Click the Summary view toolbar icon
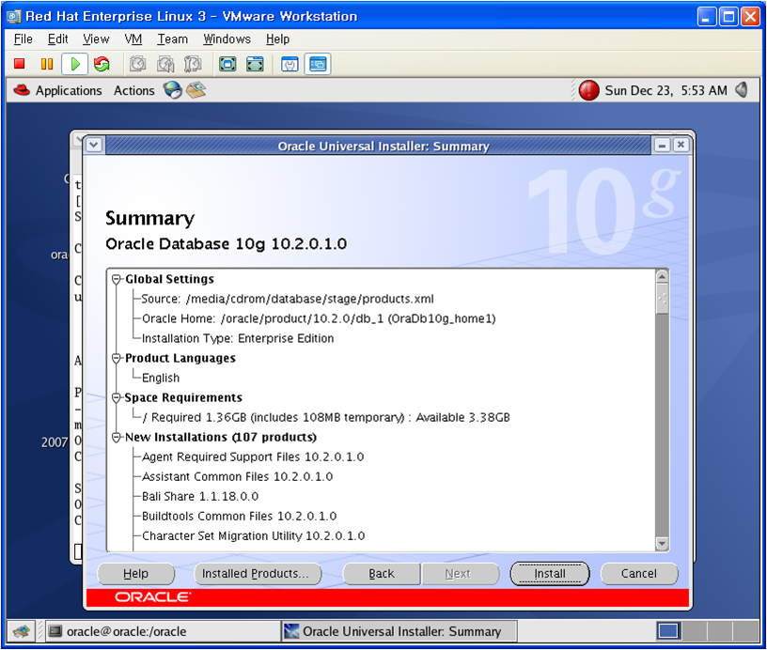767x650 pixels. click(x=290, y=64)
